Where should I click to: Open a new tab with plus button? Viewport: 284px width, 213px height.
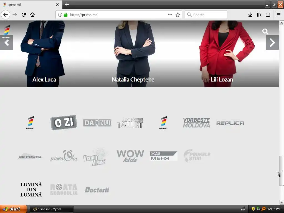(67, 4)
